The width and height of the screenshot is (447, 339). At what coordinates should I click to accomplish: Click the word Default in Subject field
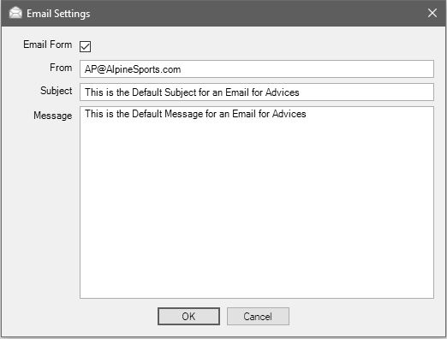[147, 92]
